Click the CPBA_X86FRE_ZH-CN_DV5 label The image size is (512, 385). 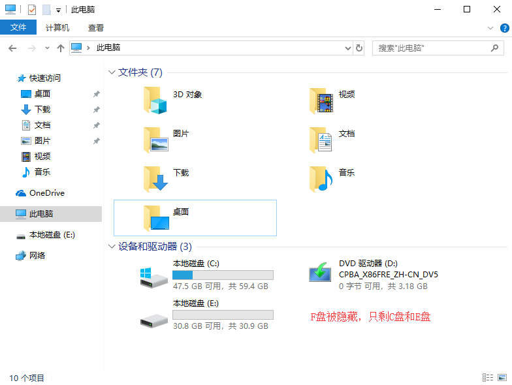coord(388,275)
